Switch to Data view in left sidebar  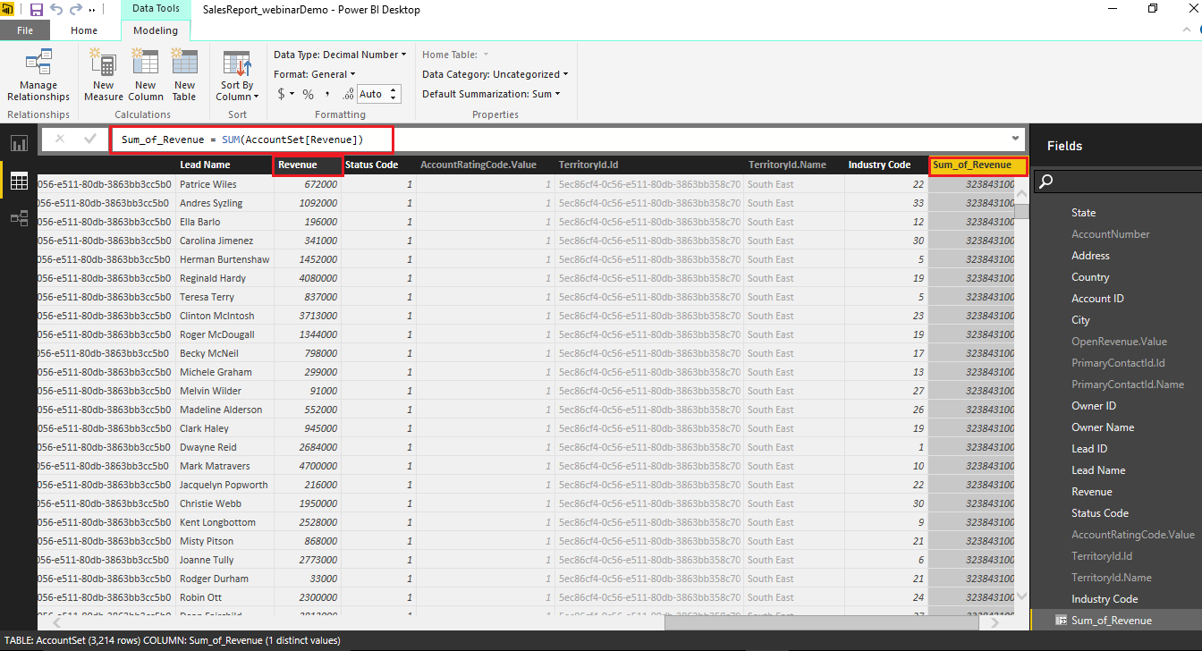pos(19,181)
